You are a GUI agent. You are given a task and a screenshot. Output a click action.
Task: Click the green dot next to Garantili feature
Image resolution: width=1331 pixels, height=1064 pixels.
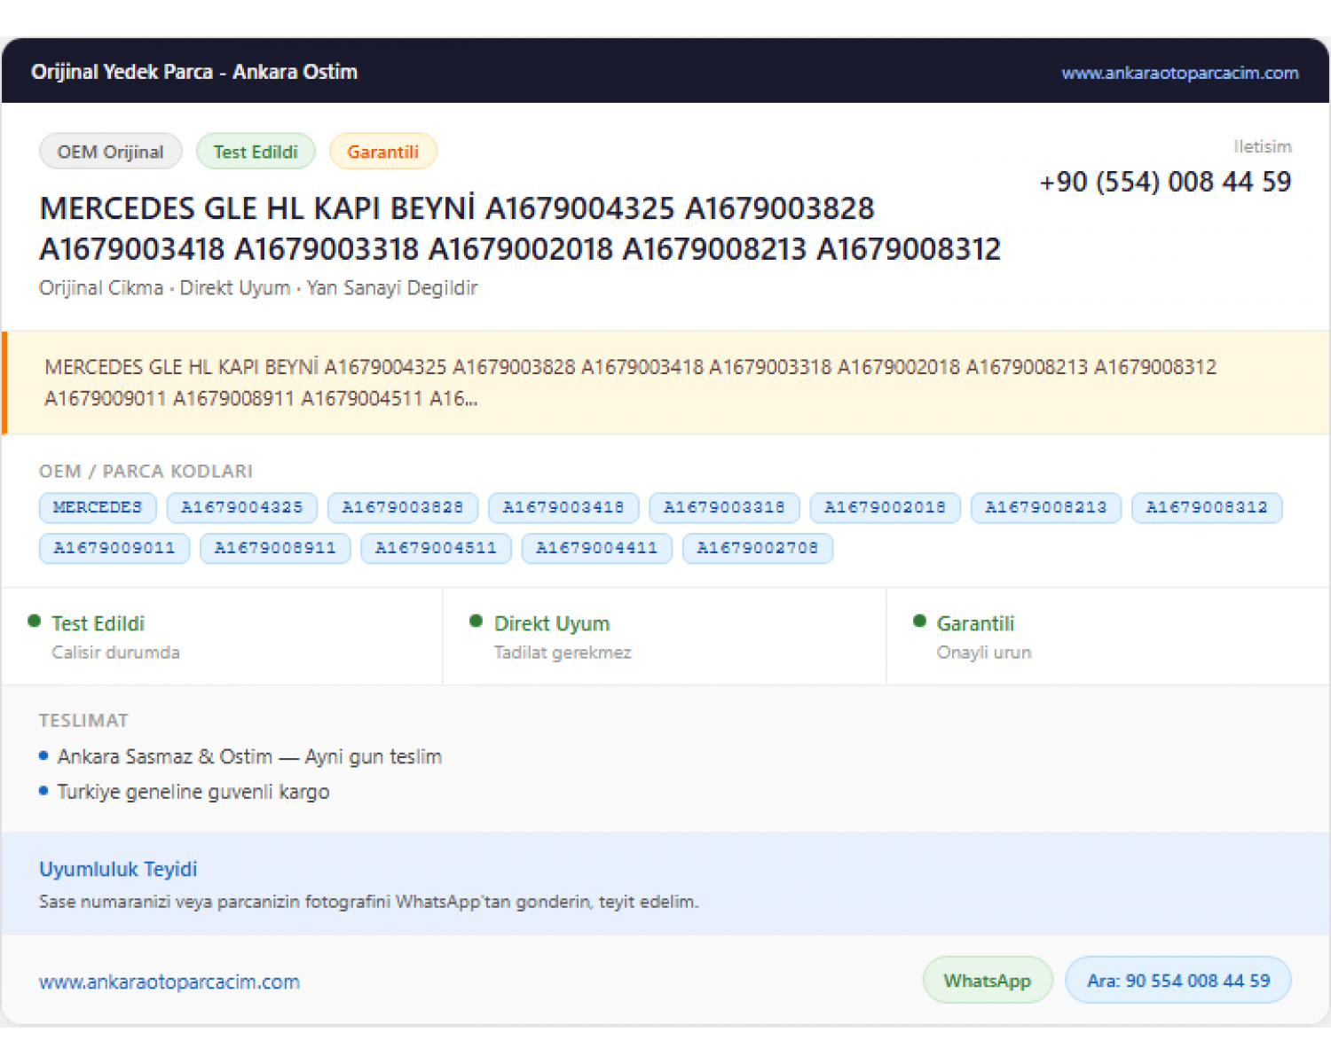tap(919, 621)
